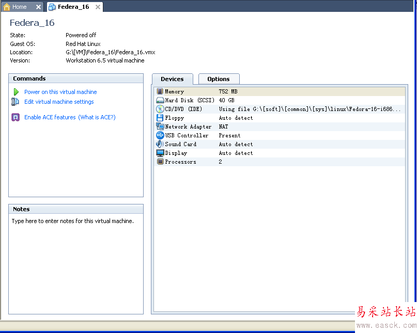Click the Display monitor icon
The image size is (417, 333).
pos(160,153)
